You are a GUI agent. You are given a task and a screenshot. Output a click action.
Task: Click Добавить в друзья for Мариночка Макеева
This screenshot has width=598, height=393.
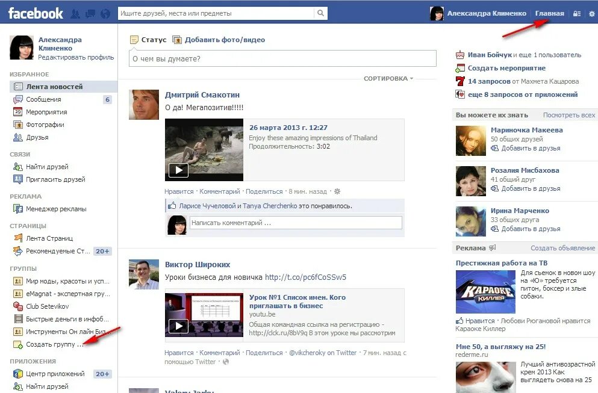[x=531, y=148]
